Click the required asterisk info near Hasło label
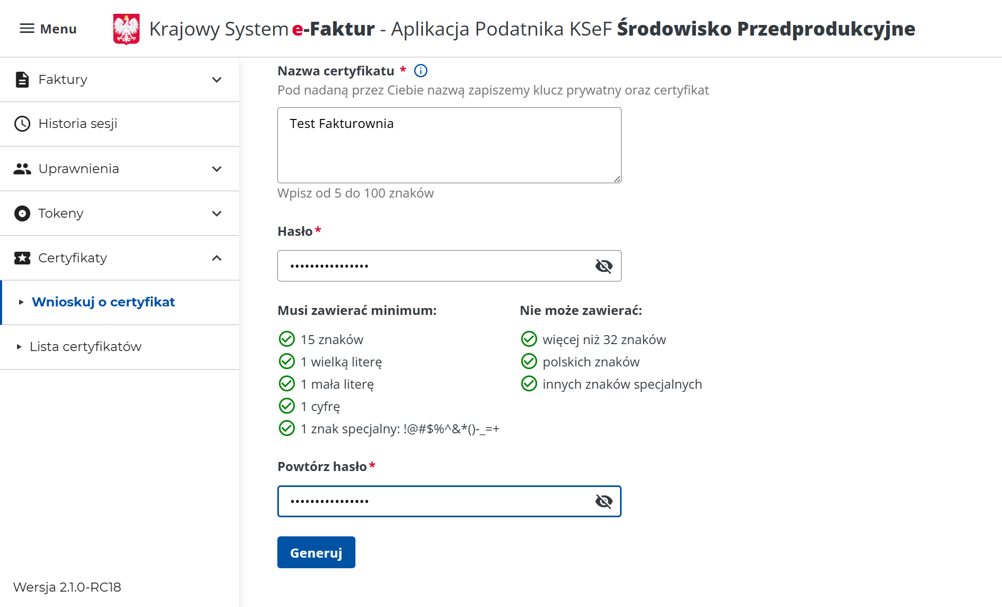This screenshot has width=1002, height=607. (x=317, y=228)
